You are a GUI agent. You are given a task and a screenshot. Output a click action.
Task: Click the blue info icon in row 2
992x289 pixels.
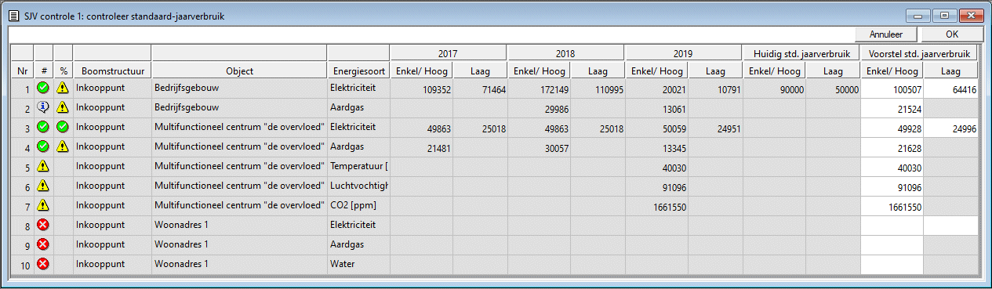[x=43, y=107]
